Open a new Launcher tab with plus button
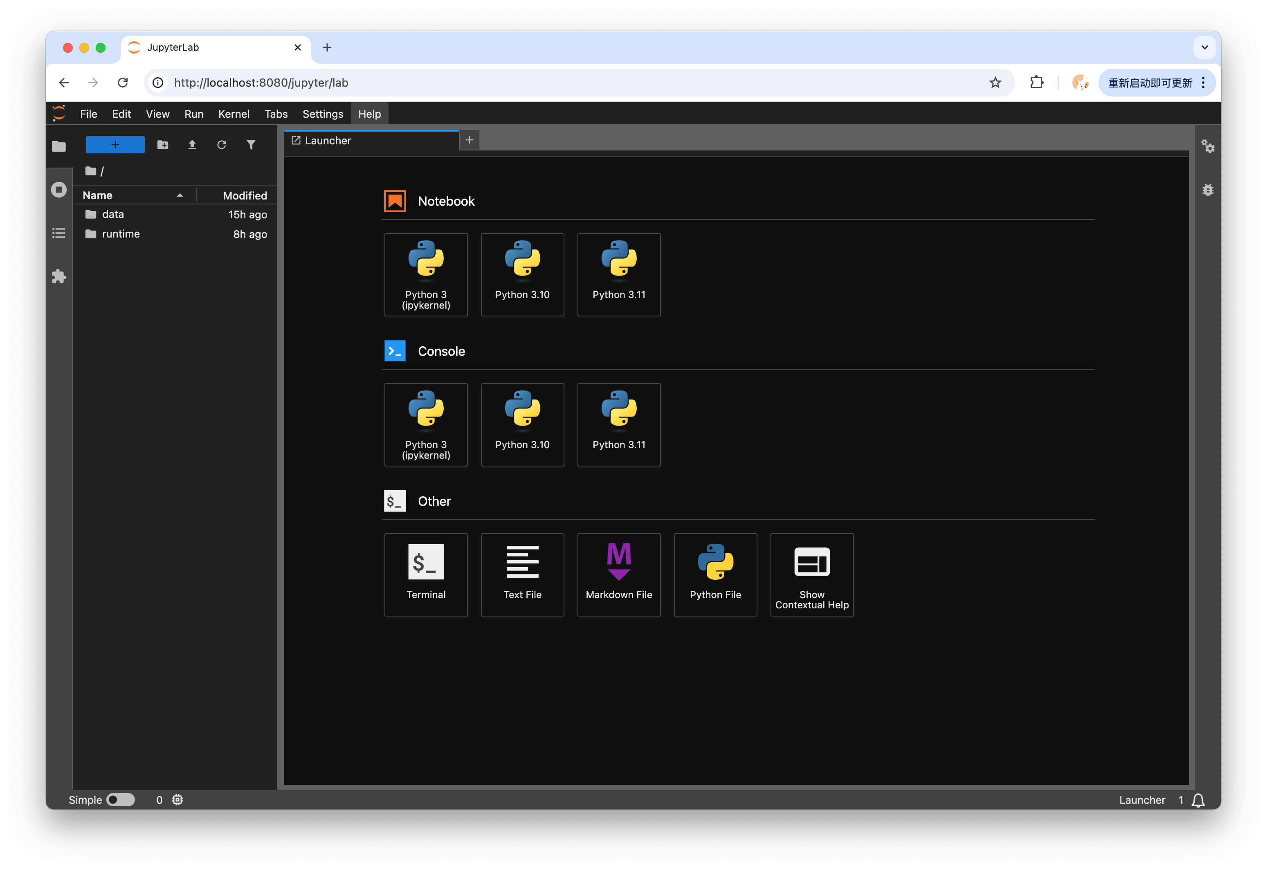1267x870 pixels. tap(469, 140)
